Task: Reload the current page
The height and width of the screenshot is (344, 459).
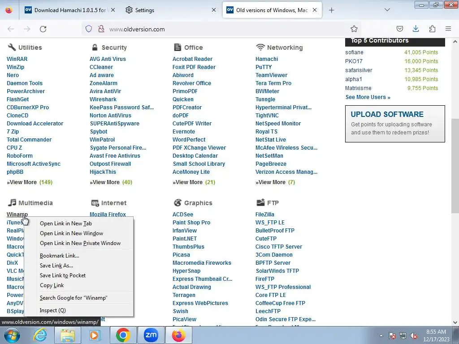Action: [x=43, y=29]
